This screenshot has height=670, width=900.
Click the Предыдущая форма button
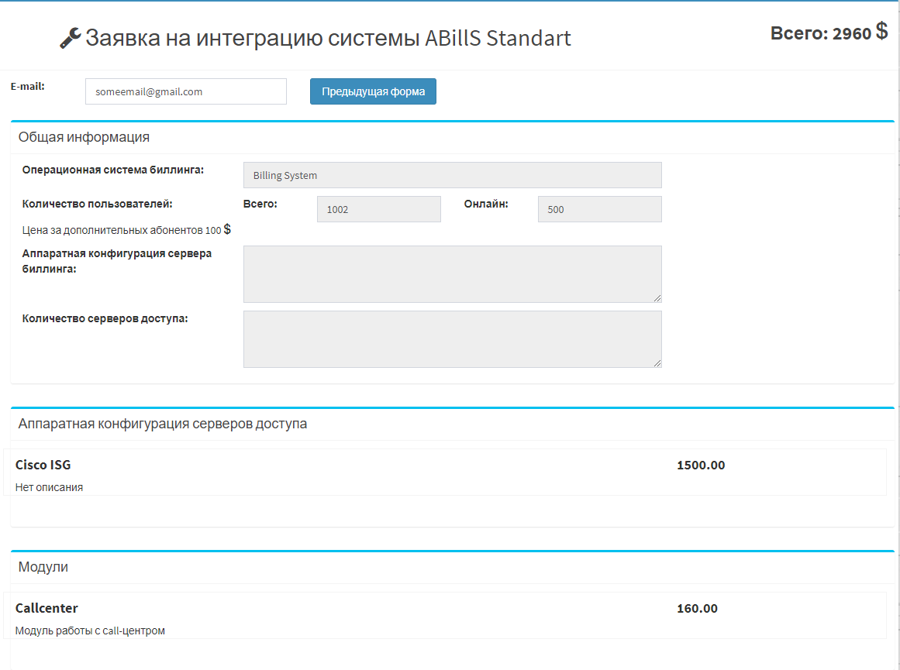pyautogui.click(x=373, y=91)
